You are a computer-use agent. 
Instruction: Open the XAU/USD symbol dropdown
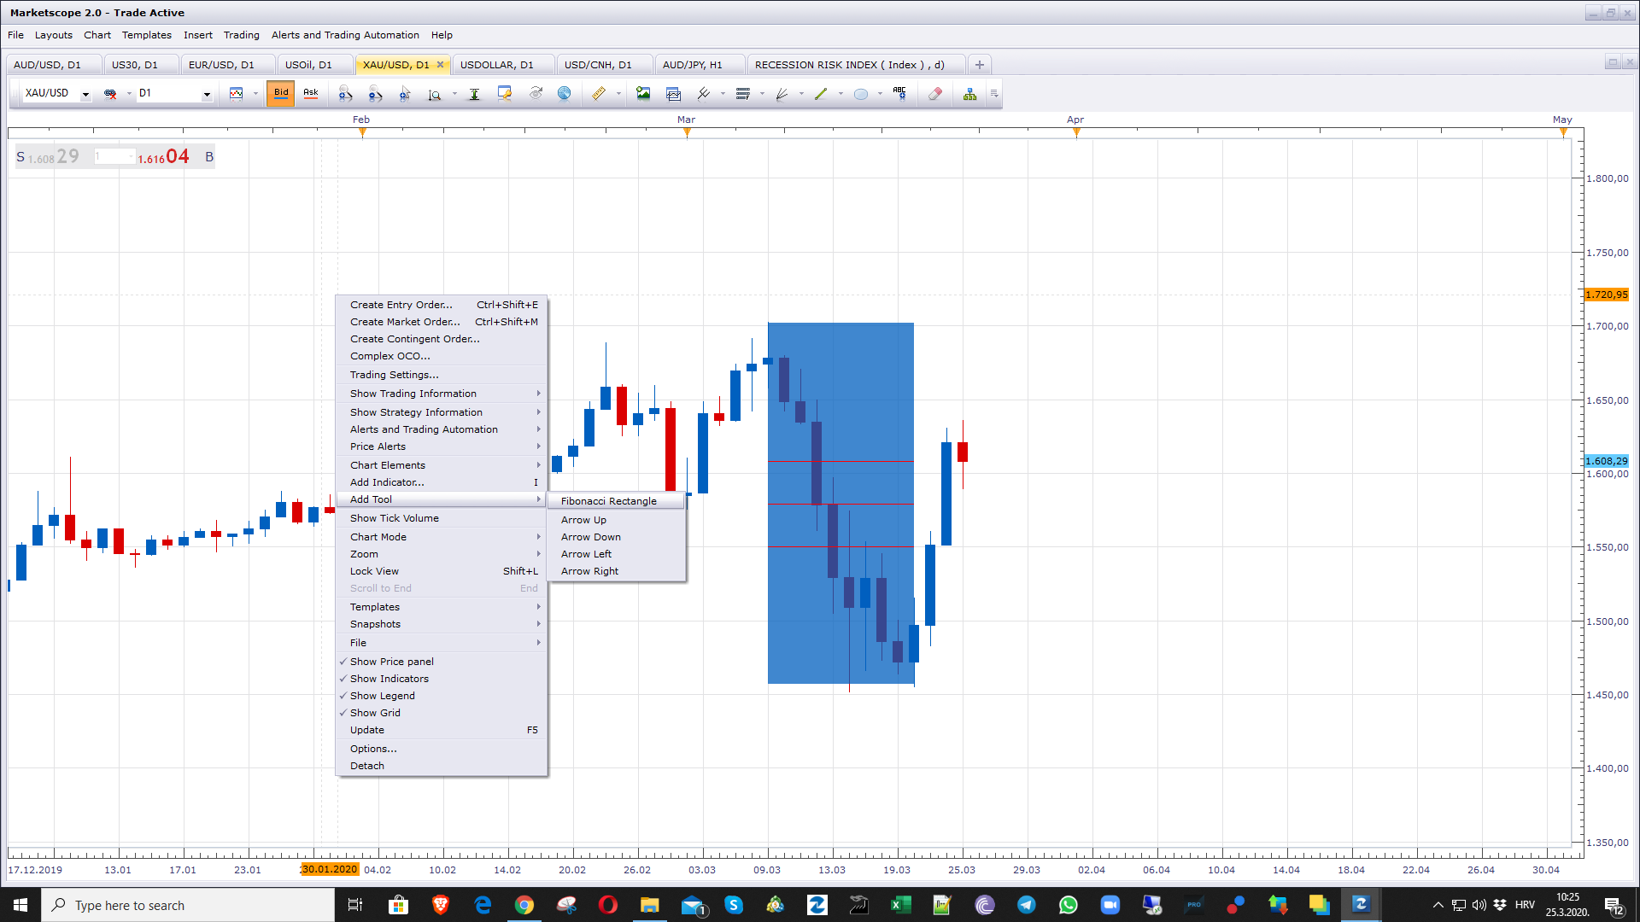click(85, 94)
